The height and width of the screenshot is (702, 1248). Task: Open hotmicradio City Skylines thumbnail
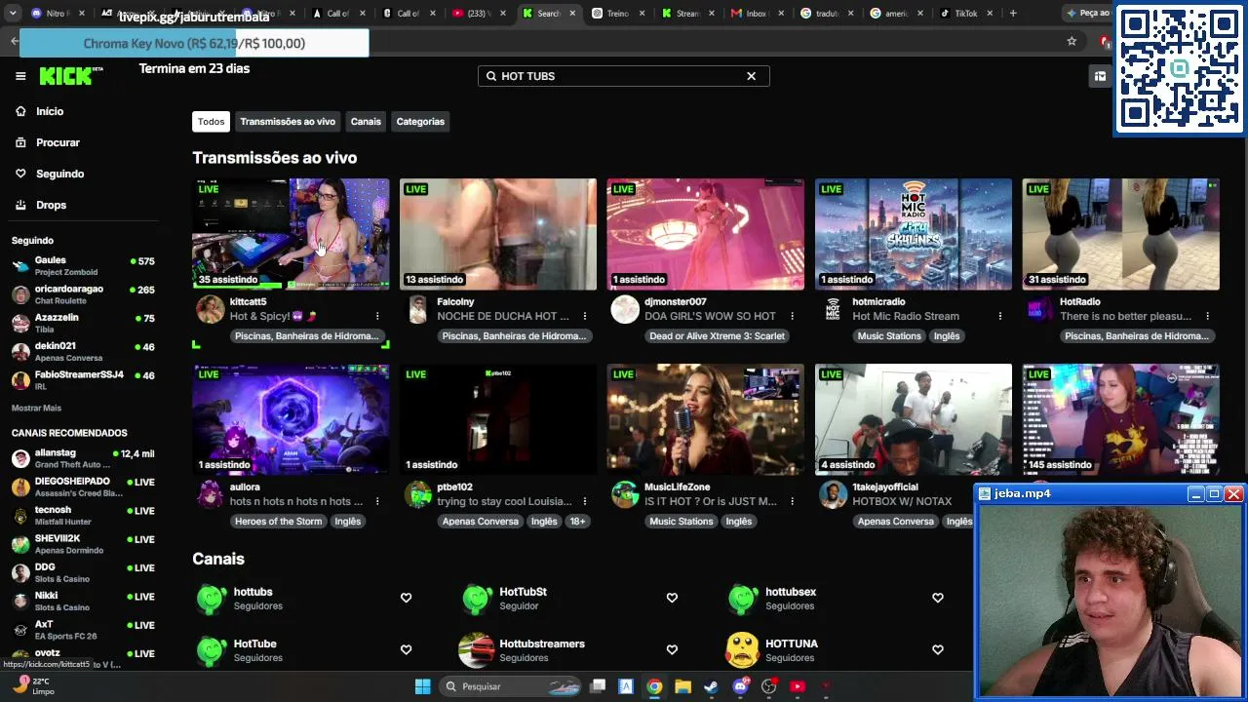tap(914, 234)
